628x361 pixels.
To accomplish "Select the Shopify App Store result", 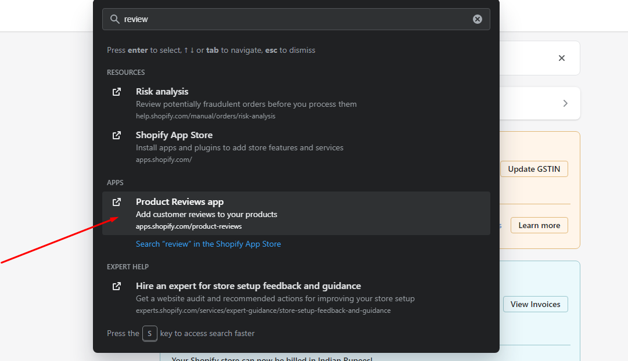I will 296,147.
